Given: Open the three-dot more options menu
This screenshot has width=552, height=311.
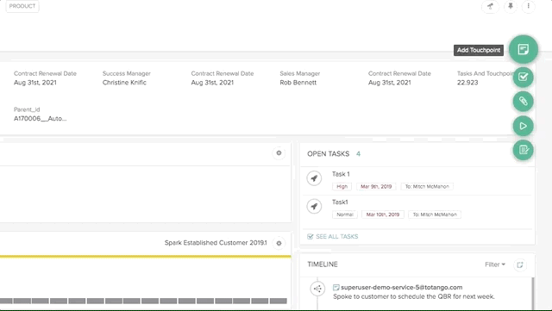Looking at the screenshot, I should pyautogui.click(x=528, y=6).
